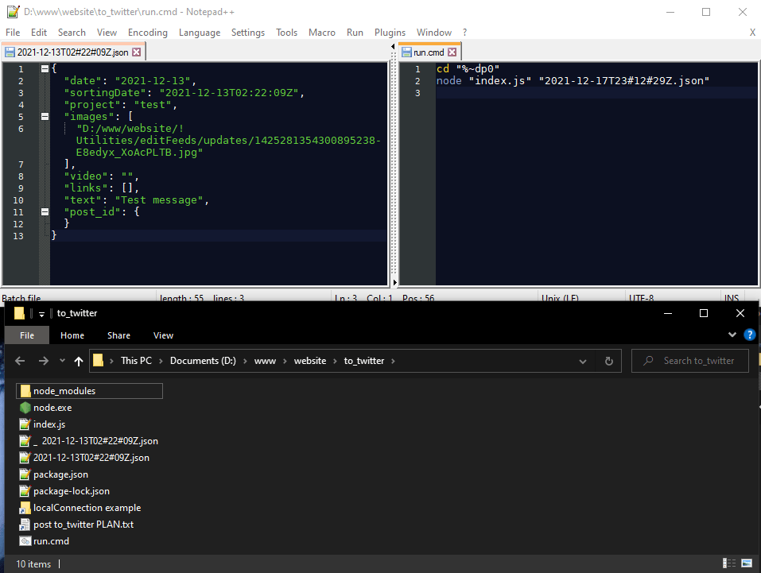This screenshot has width=761, height=573.
Task: Collapse the post_id fold marker
Action: (x=45, y=212)
